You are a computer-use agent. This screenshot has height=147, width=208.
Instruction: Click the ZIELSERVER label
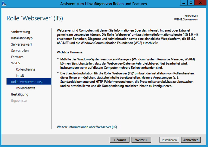coord(191,16)
